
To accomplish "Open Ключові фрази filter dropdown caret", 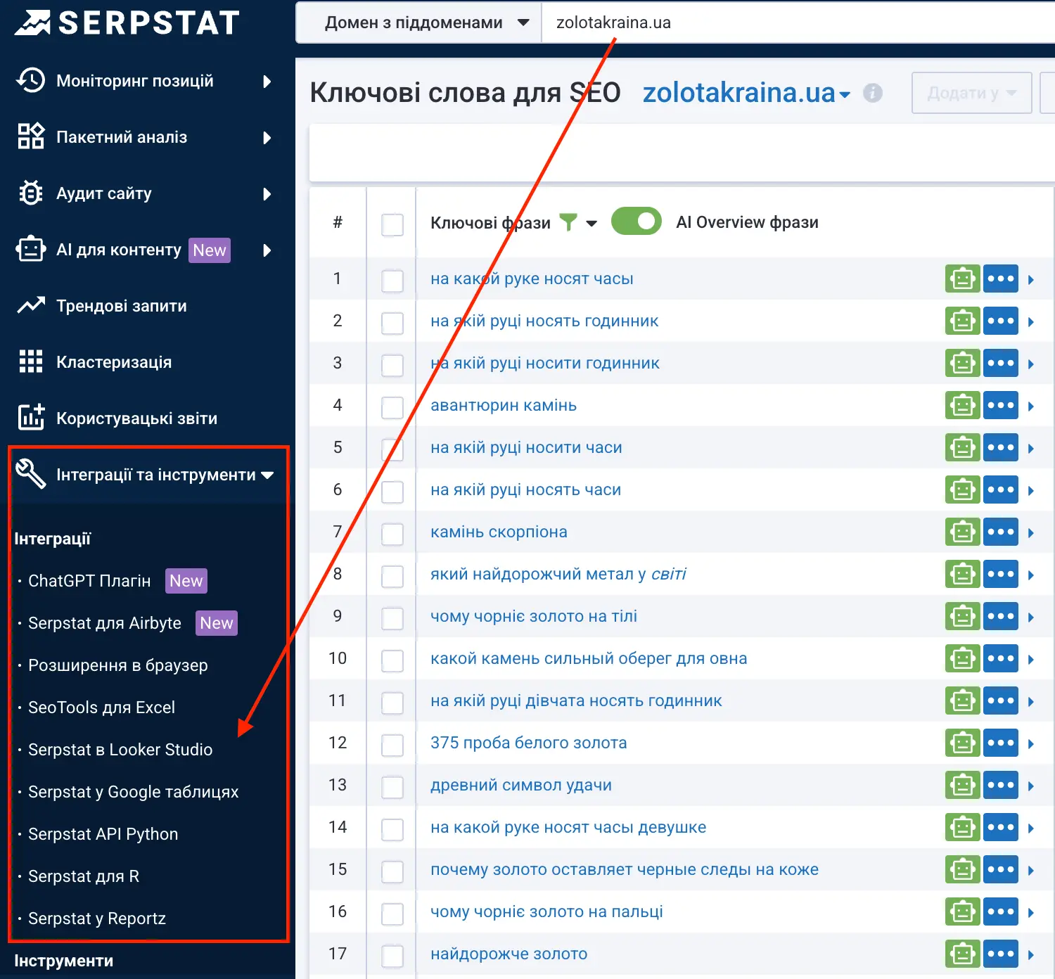I will (592, 224).
